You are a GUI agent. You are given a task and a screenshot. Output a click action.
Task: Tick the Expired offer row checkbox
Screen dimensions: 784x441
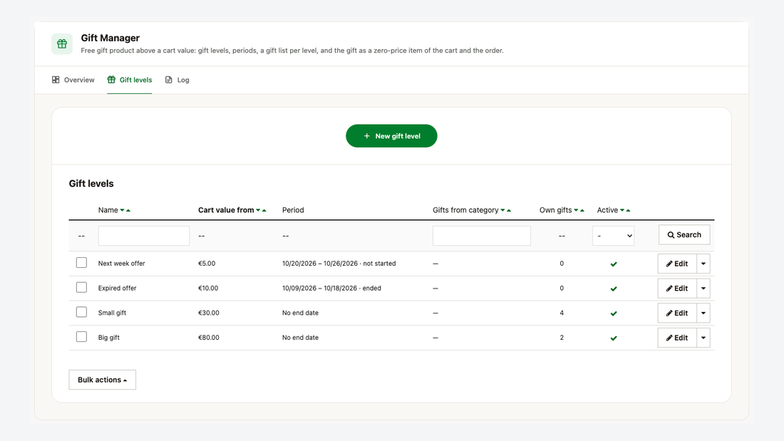tap(81, 288)
